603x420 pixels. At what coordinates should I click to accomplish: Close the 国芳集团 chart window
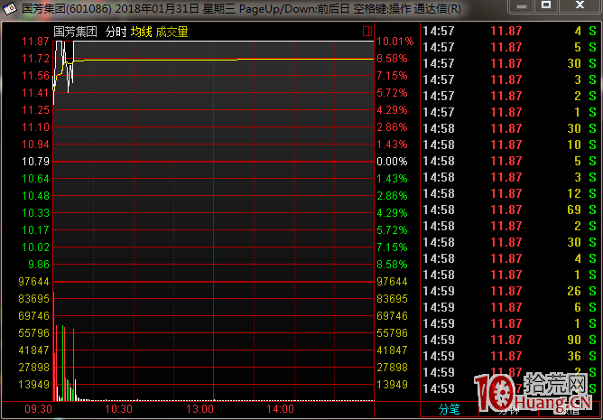coord(580,5)
